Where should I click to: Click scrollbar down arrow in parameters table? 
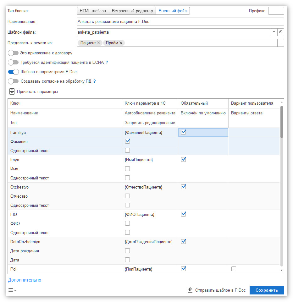point(282,270)
